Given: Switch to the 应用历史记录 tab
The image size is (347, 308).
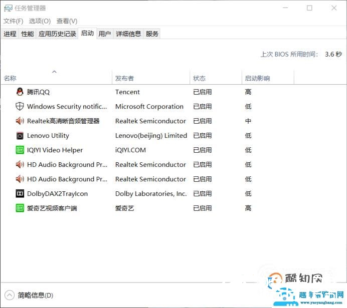Looking at the screenshot, I should 57,34.
